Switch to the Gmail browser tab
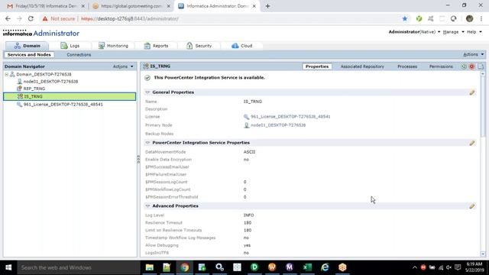The image size is (489, 275). [46, 6]
